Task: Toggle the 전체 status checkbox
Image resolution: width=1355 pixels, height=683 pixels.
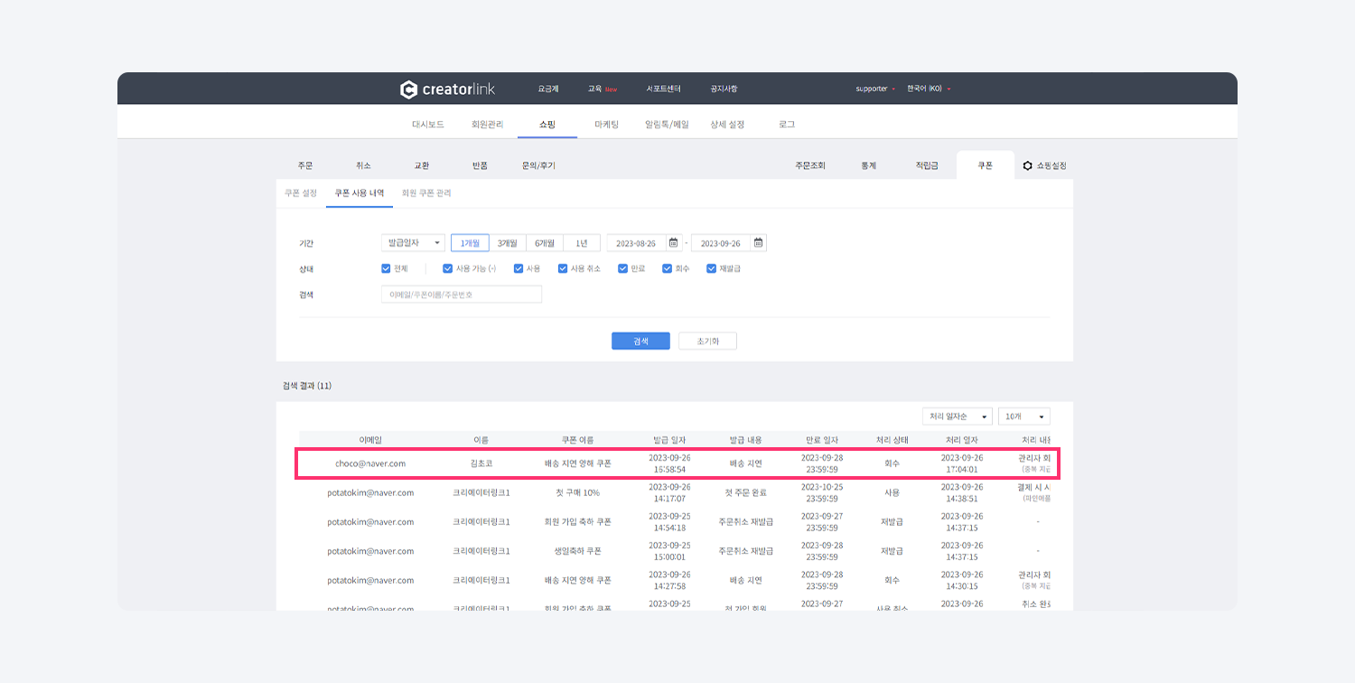Action: point(387,268)
